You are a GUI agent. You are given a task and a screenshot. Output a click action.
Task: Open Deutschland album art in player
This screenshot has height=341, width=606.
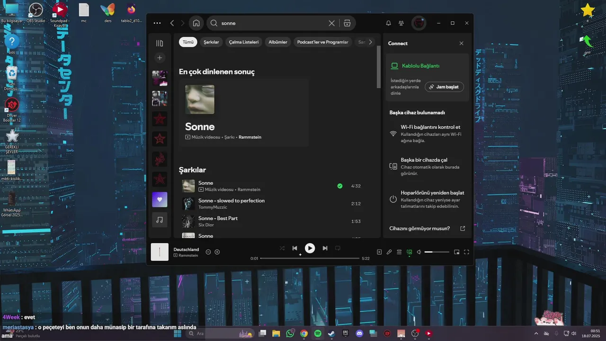(x=160, y=252)
